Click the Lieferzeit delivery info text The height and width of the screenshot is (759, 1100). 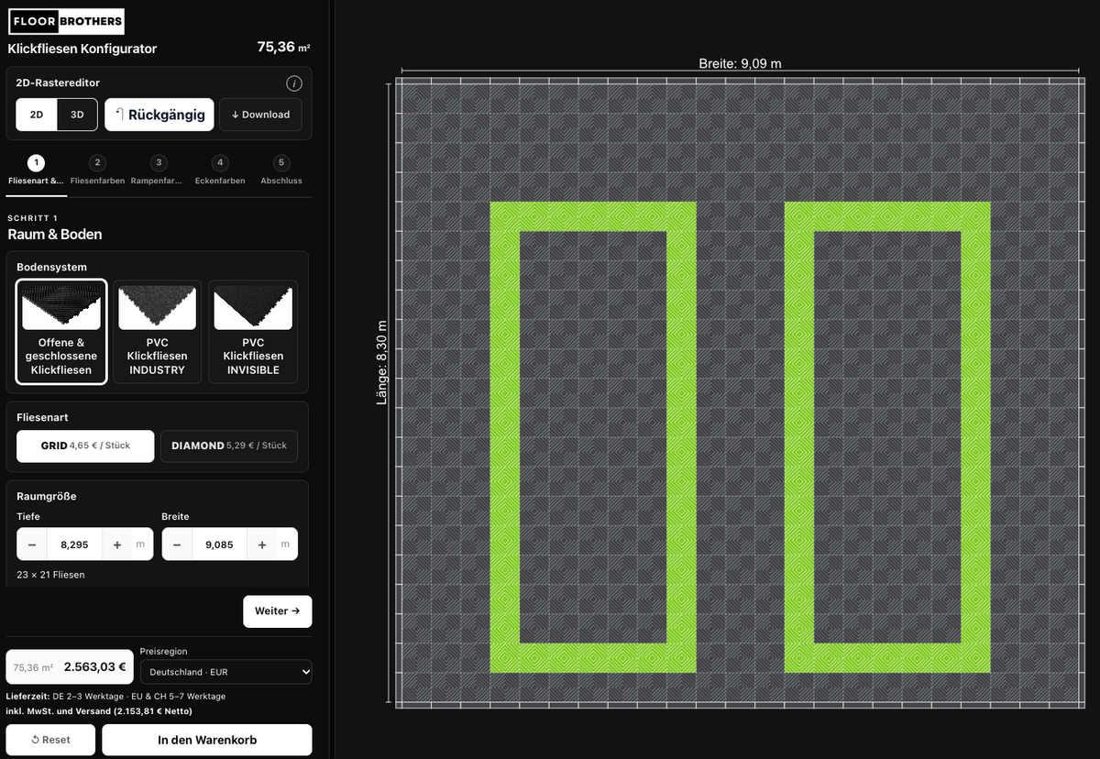pos(116,697)
